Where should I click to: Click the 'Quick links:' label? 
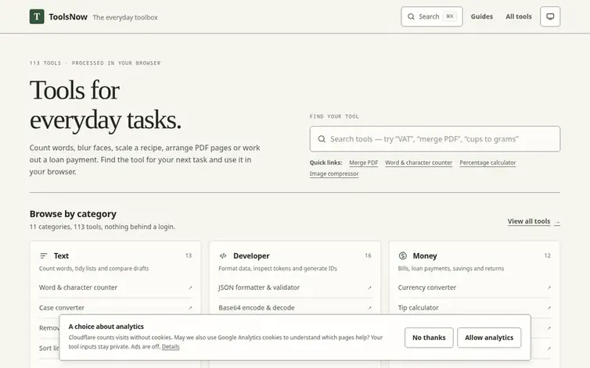(326, 163)
